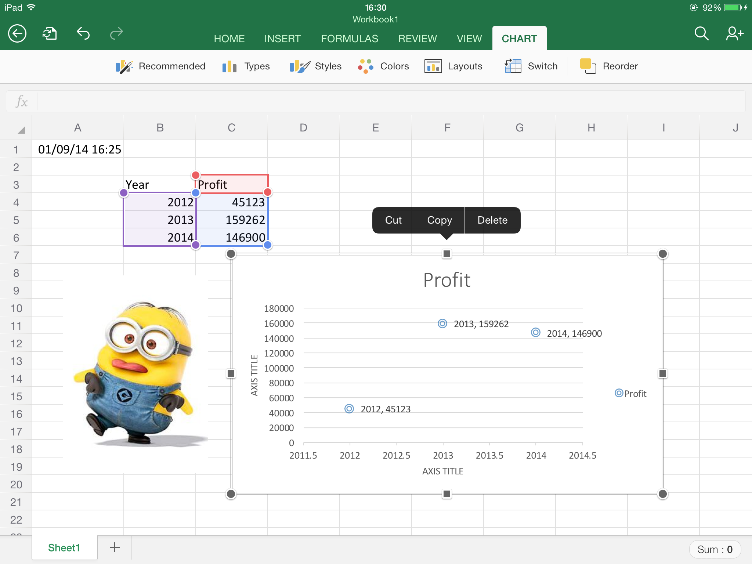Open chart Styles icon
This screenshot has width=752, height=564.
point(300,66)
